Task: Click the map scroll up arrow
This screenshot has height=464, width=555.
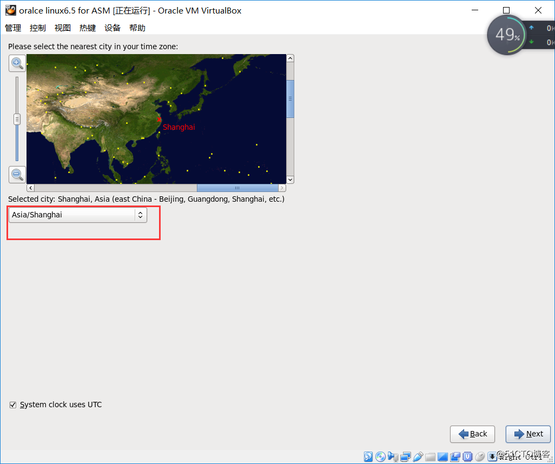Action: [290, 58]
